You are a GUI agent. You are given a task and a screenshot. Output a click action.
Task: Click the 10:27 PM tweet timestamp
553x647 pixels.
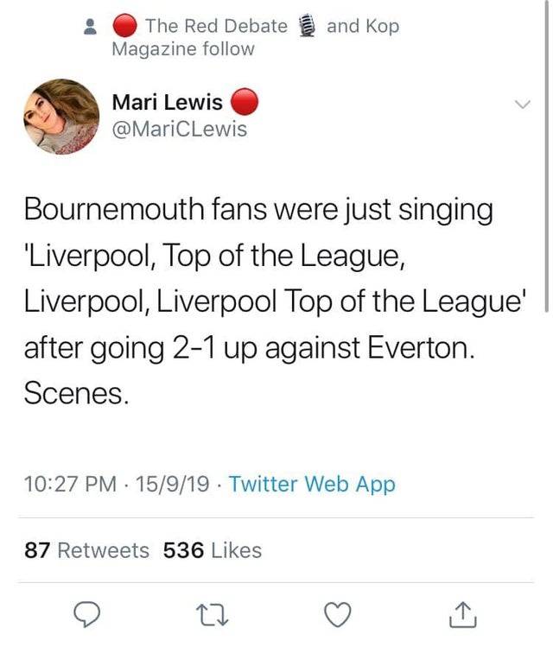67,485
